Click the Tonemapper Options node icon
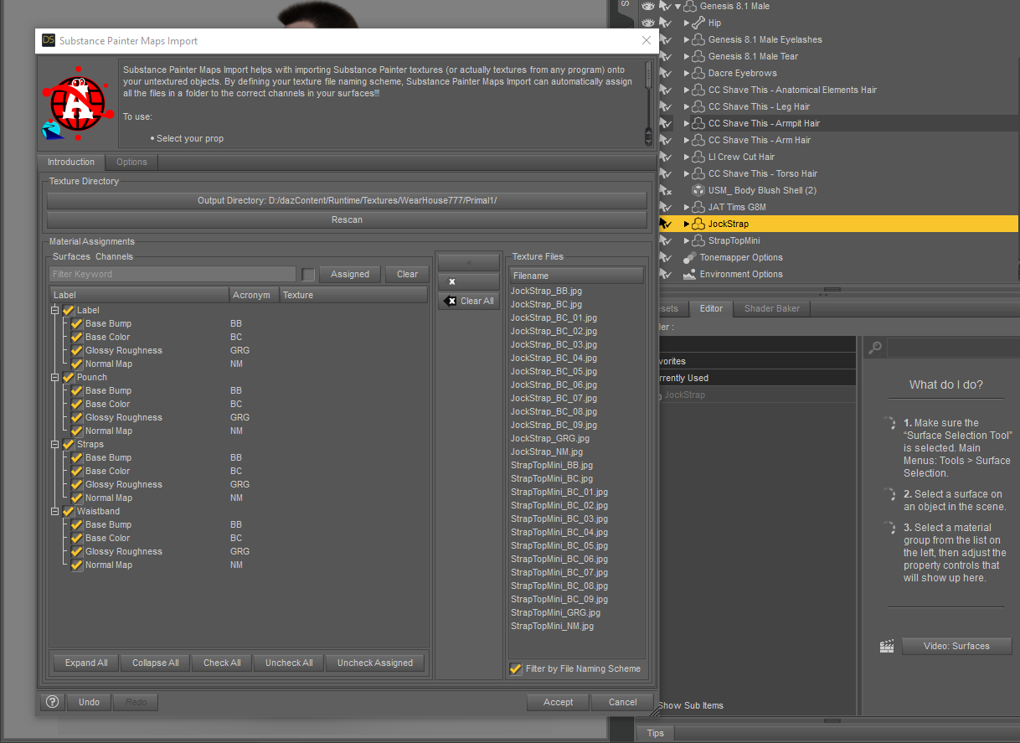This screenshot has width=1020, height=743. (690, 257)
